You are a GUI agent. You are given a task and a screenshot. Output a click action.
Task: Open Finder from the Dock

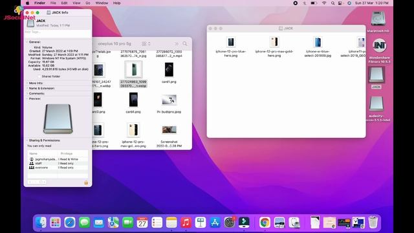coord(41,222)
